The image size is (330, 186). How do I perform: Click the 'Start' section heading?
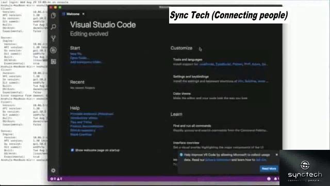[75, 48]
